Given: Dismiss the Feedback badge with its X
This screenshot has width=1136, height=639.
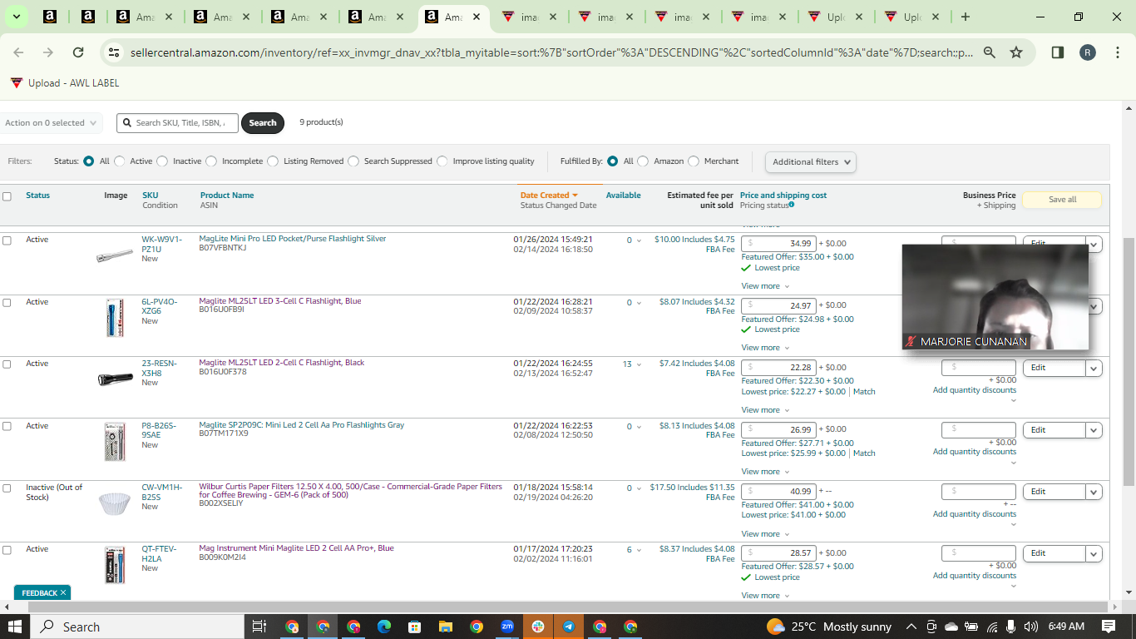Looking at the screenshot, I should 64,593.
